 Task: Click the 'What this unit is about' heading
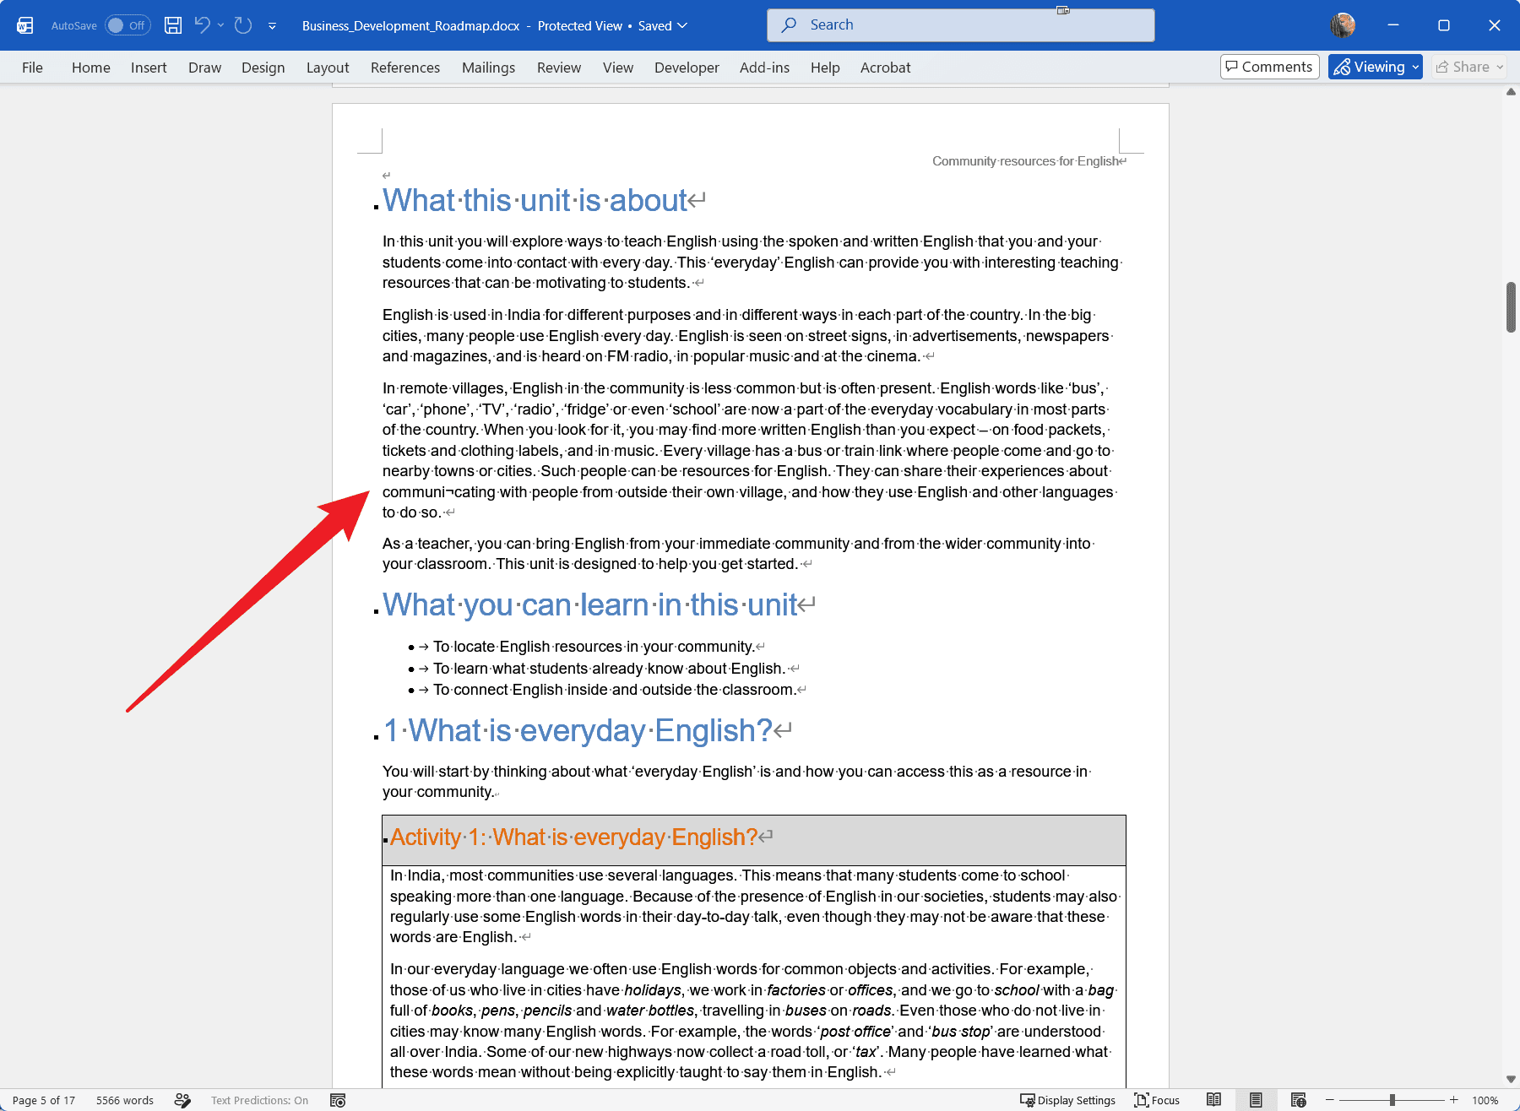coord(535,201)
